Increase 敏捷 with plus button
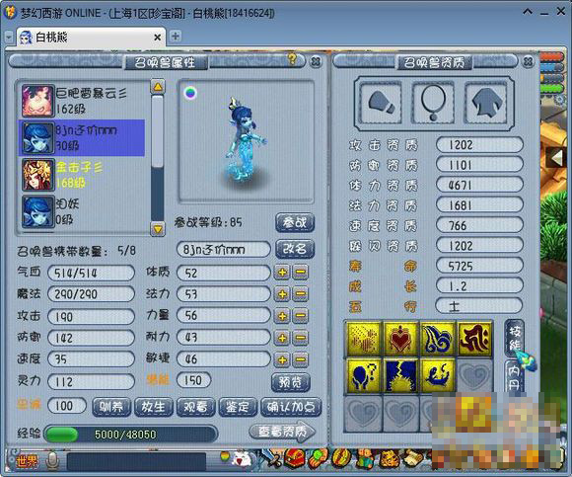Screen dimensions: 572x477 tap(282, 359)
